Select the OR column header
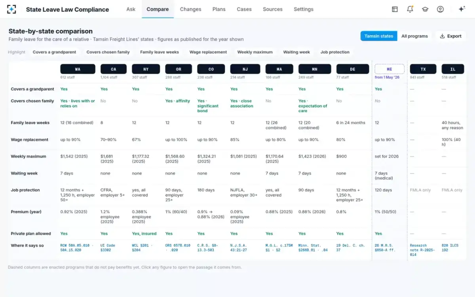 tap(179, 69)
